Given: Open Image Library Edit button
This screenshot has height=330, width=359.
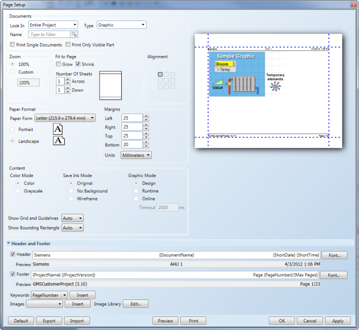Looking at the screenshot, I should coord(136,303).
